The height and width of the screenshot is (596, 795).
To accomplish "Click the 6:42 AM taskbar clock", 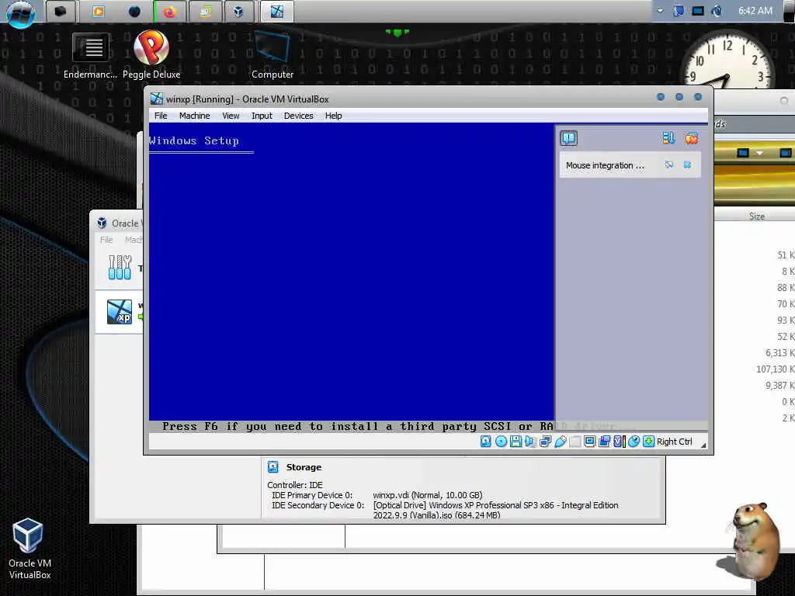I will (x=755, y=11).
